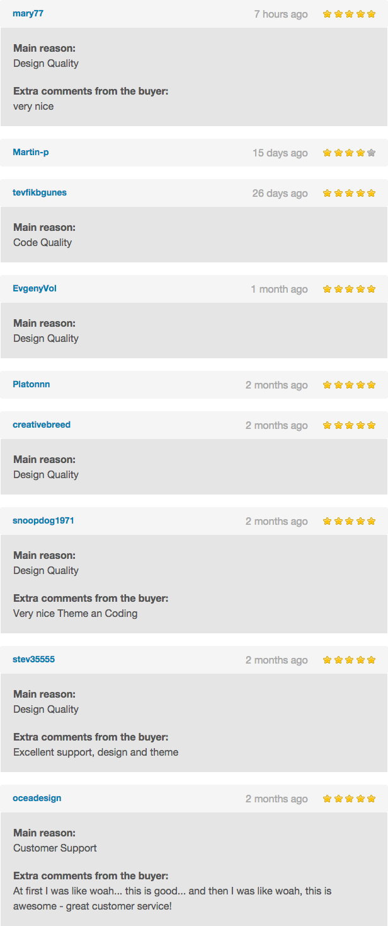The image size is (388, 926).
Task: View snoopdog1971's profile
Action: [x=43, y=520]
